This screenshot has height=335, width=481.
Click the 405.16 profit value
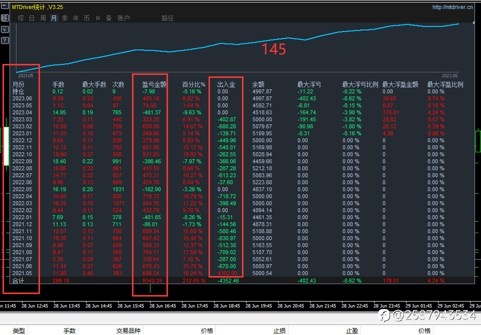[x=151, y=98]
